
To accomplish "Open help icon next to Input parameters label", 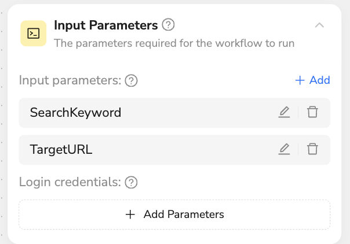I will pyautogui.click(x=131, y=80).
